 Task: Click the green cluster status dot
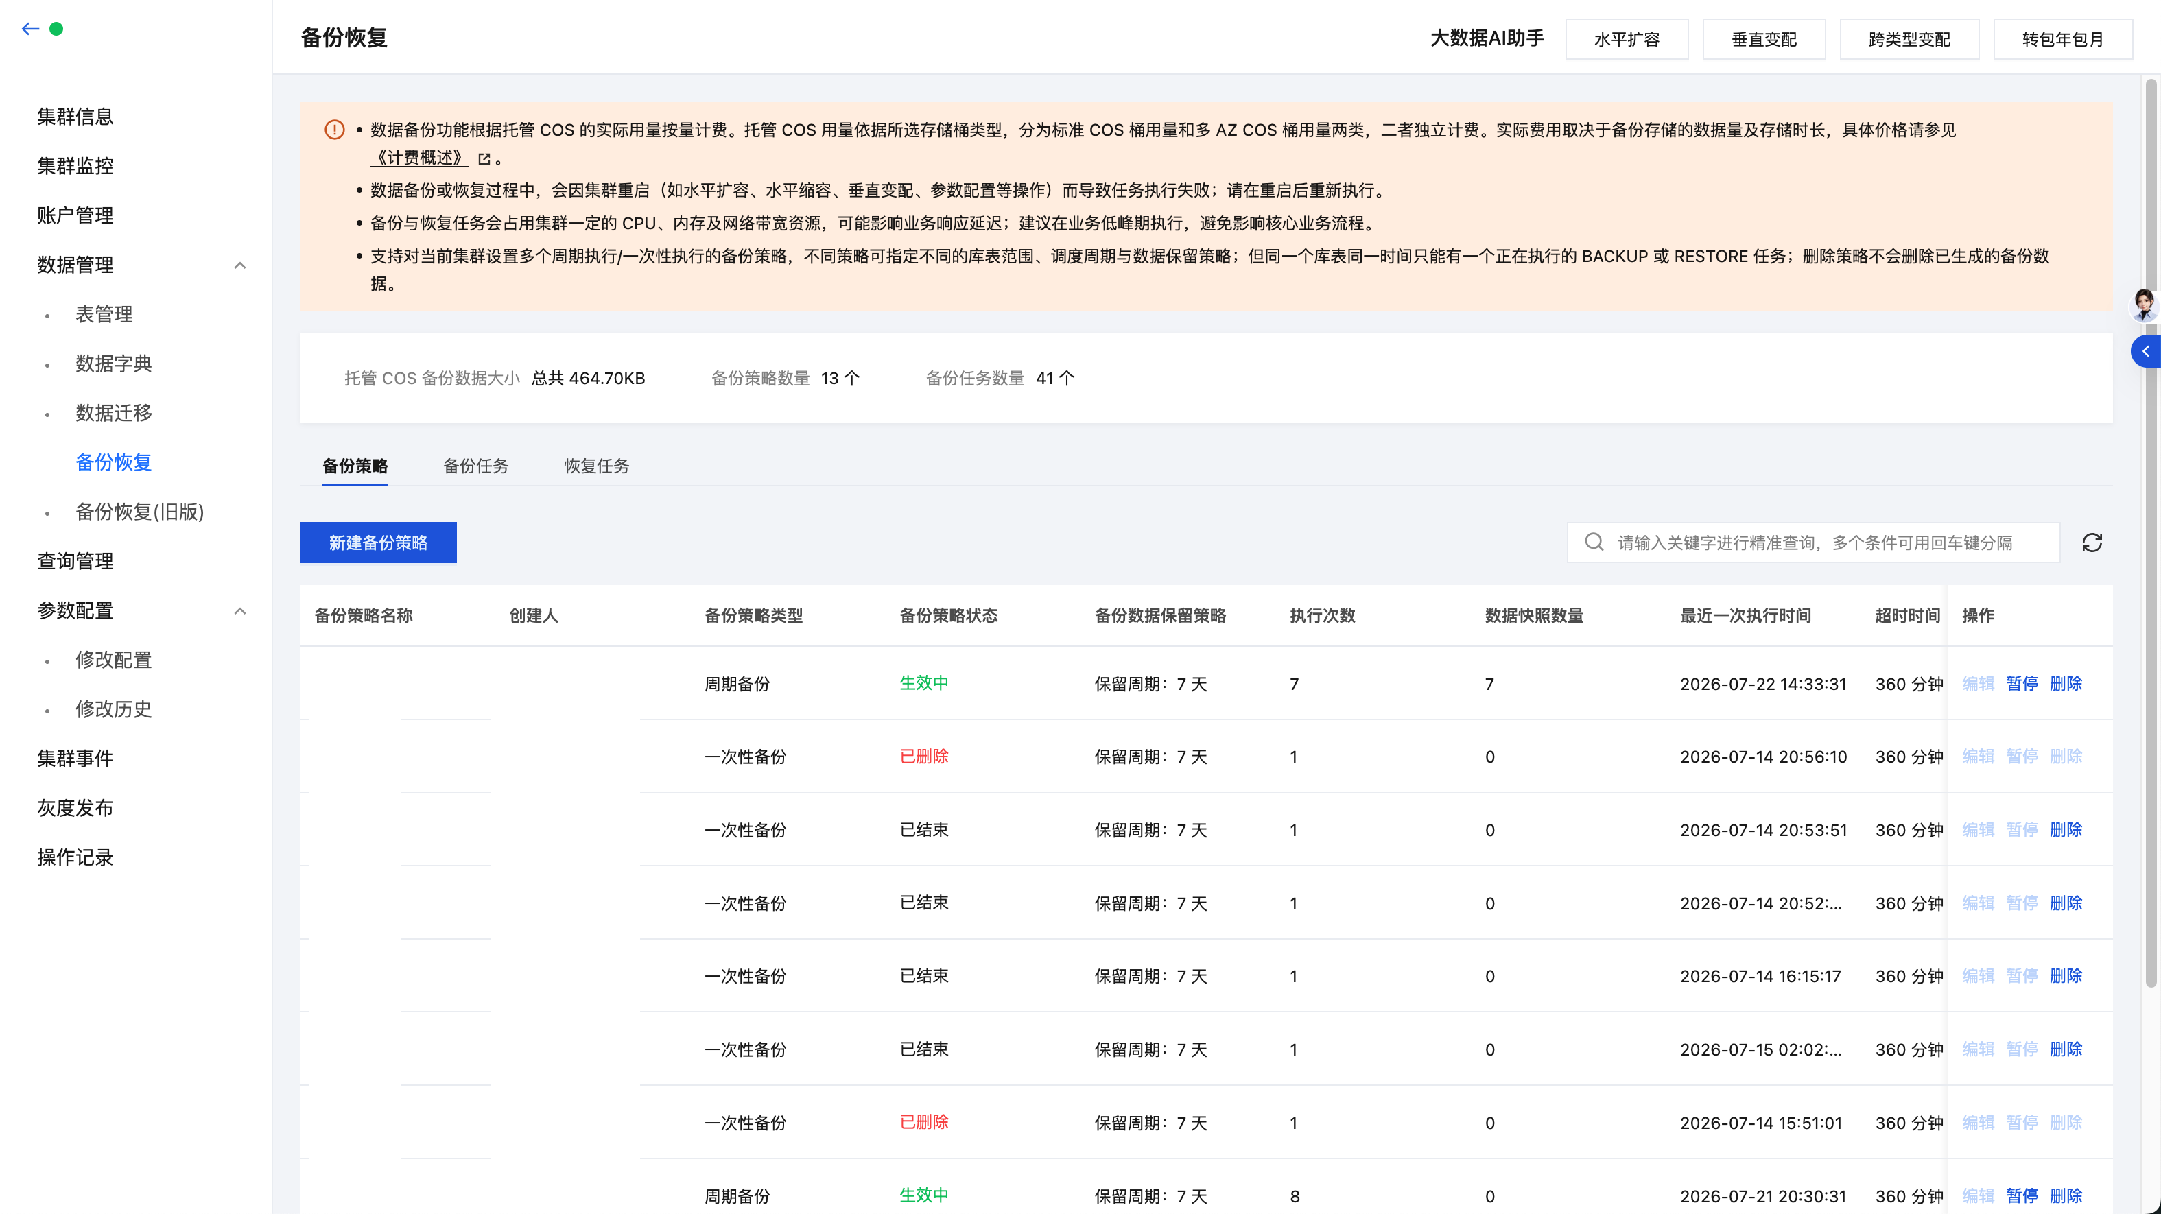point(56,29)
